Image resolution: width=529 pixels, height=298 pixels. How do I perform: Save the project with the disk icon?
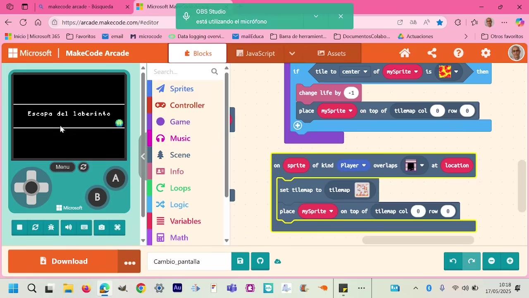click(240, 261)
